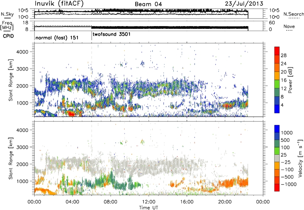304x210 pixels.
Task: Click the '04:00' time tick label
Action: [x=72, y=202]
